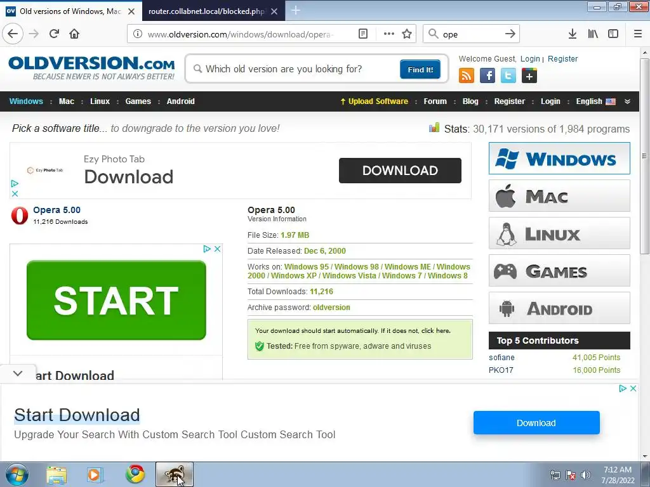This screenshot has height=487, width=650.
Task: Open the Firefox hamburger menu
Action: coord(638,34)
